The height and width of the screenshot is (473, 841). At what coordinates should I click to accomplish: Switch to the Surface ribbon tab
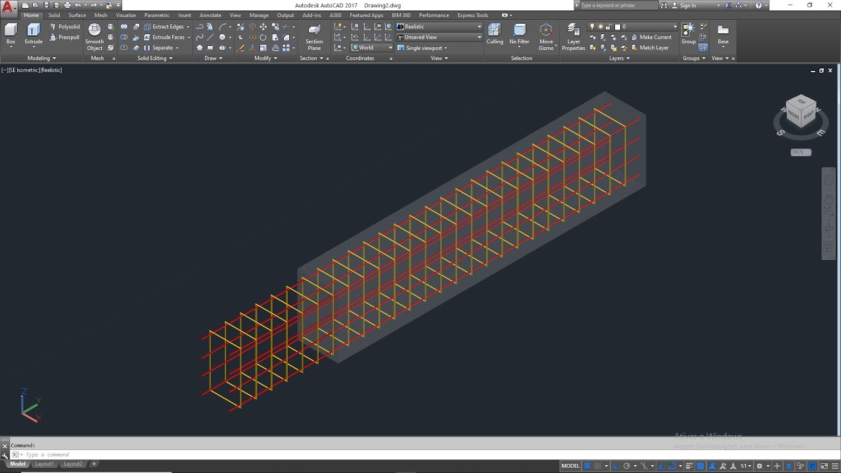[77, 15]
